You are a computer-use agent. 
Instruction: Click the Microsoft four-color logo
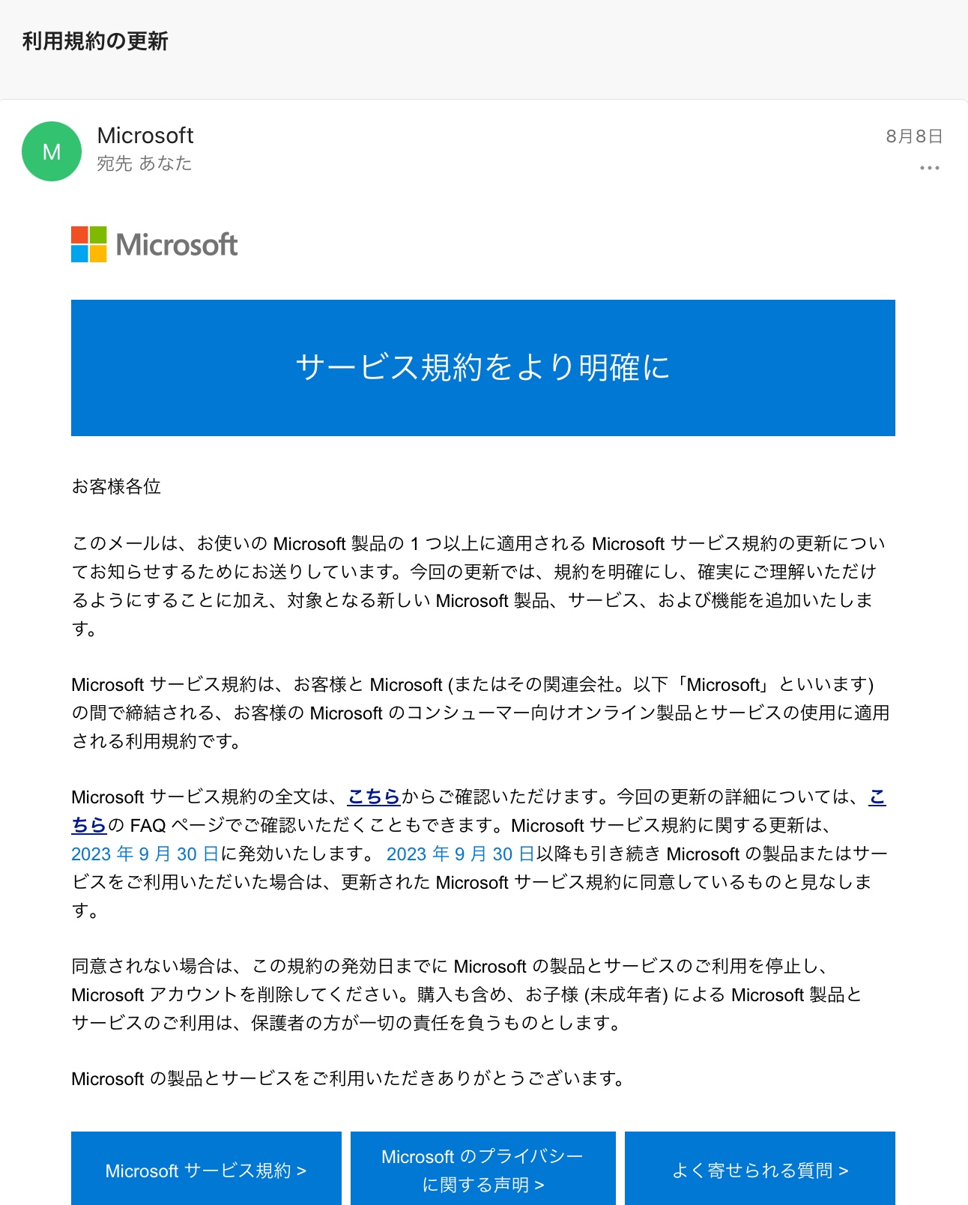click(x=89, y=244)
